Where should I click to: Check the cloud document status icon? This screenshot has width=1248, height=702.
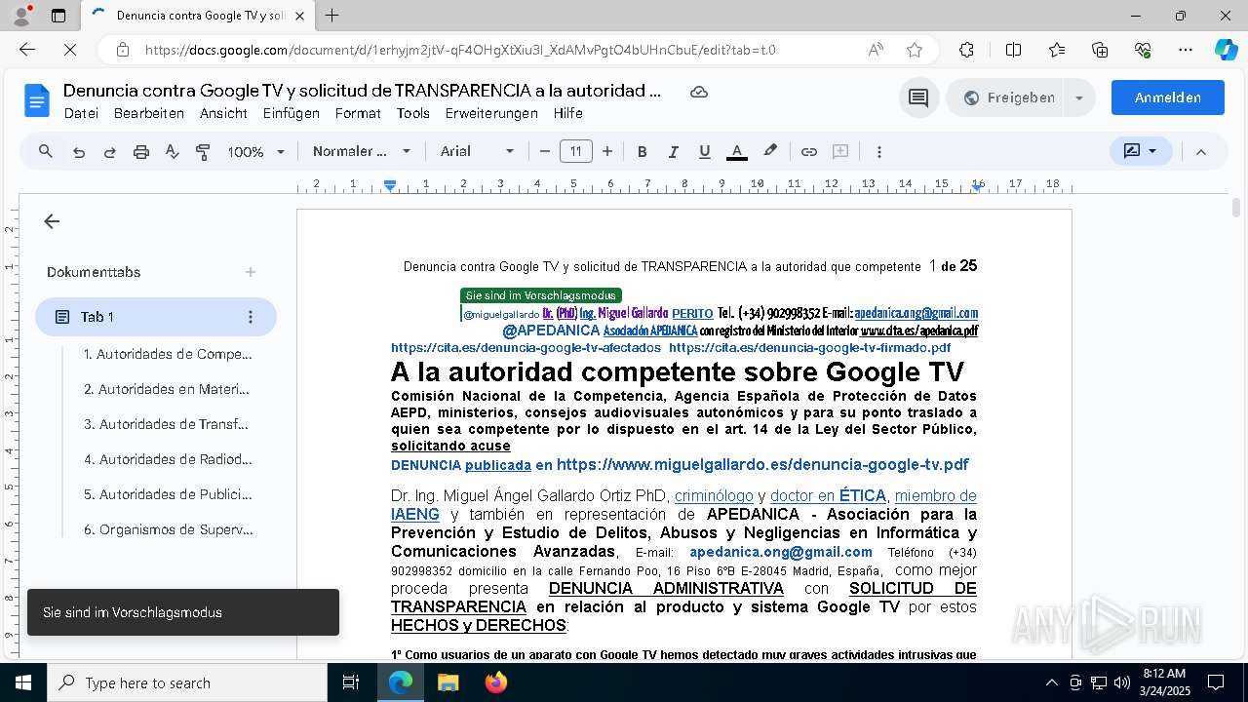click(x=698, y=92)
